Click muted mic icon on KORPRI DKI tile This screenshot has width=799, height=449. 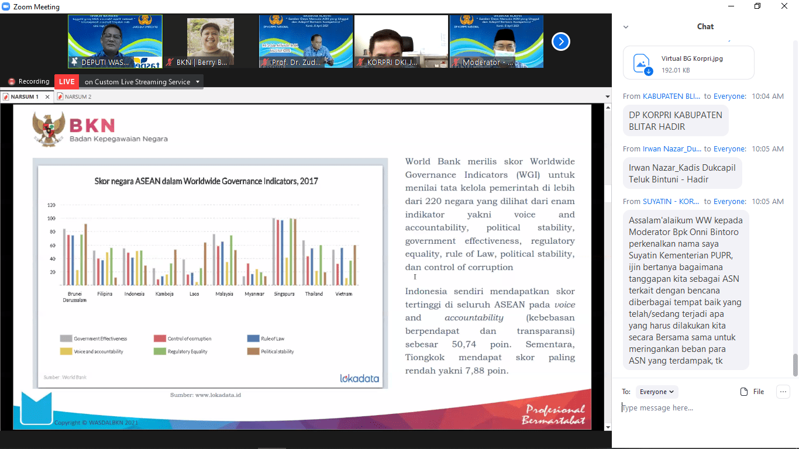coord(361,62)
